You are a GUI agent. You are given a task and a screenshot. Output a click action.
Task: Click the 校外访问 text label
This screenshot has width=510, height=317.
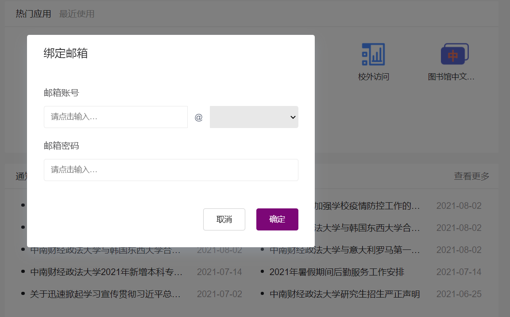pyautogui.click(x=373, y=77)
